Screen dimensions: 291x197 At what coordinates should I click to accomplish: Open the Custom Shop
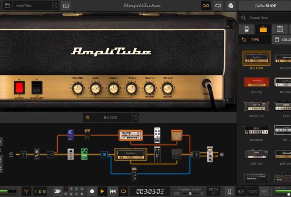point(265,6)
